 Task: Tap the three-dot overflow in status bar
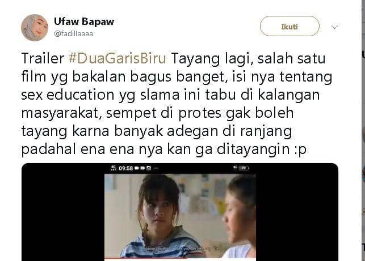(x=156, y=168)
